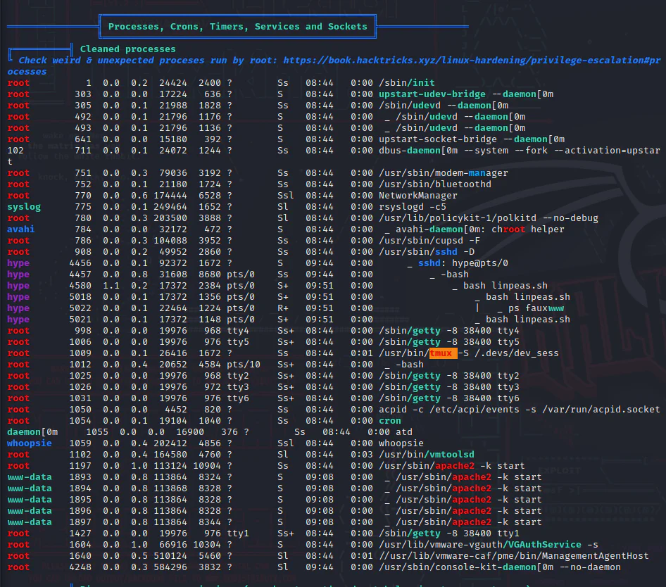Select the NetworkManager process name
Image resolution: width=666 pixels, height=587 pixels.
pyautogui.click(x=418, y=196)
